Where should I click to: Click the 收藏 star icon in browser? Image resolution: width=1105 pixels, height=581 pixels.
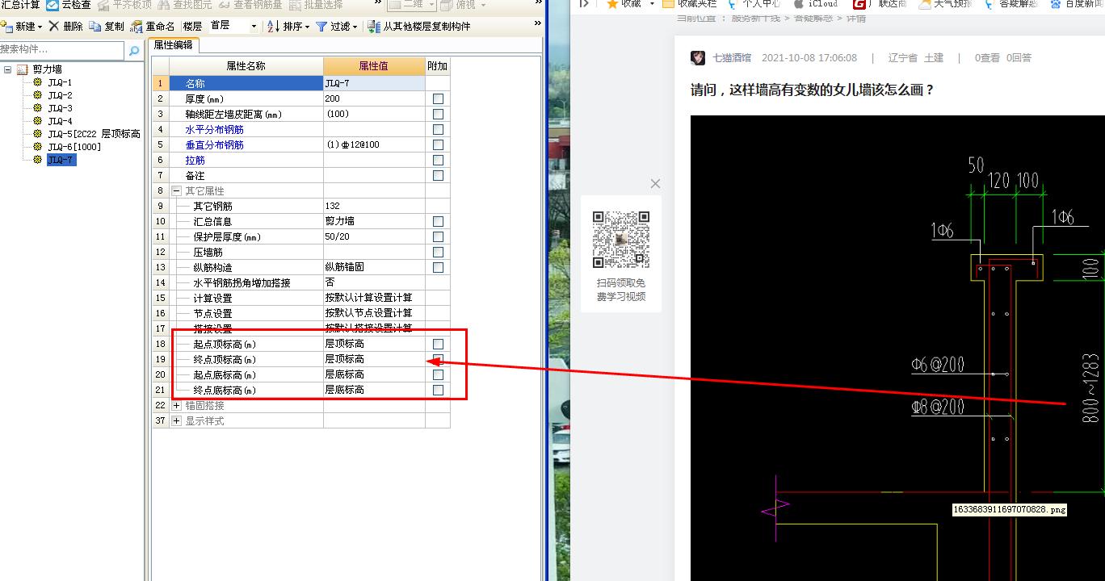click(612, 4)
